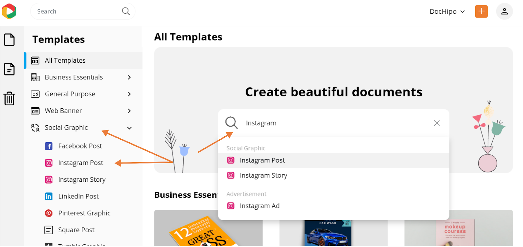Open Pinterest Graphic templates
523x247 pixels.
tap(84, 213)
